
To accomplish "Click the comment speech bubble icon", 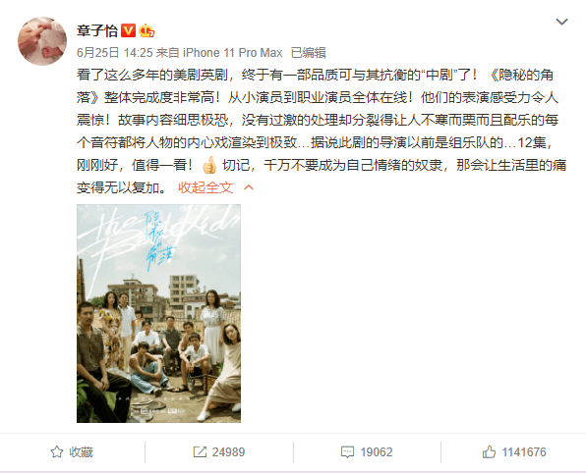I will (347, 452).
